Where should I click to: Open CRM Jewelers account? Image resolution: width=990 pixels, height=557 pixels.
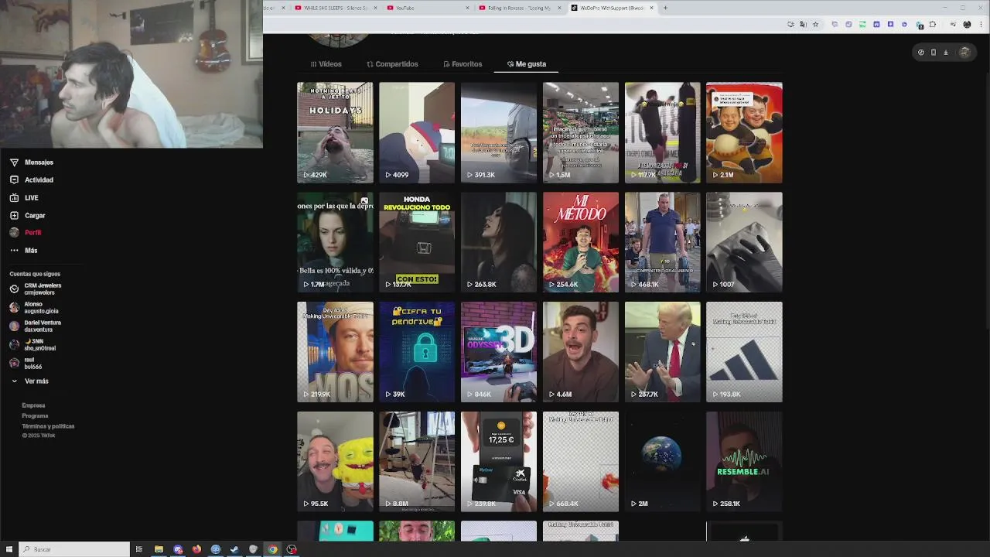click(36, 289)
